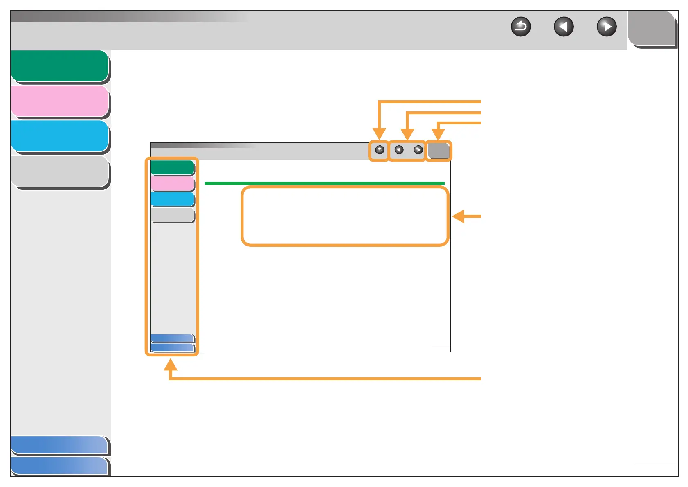Select the large green tab in the left sidebar
This screenshot has width=688, height=487.
(x=60, y=66)
